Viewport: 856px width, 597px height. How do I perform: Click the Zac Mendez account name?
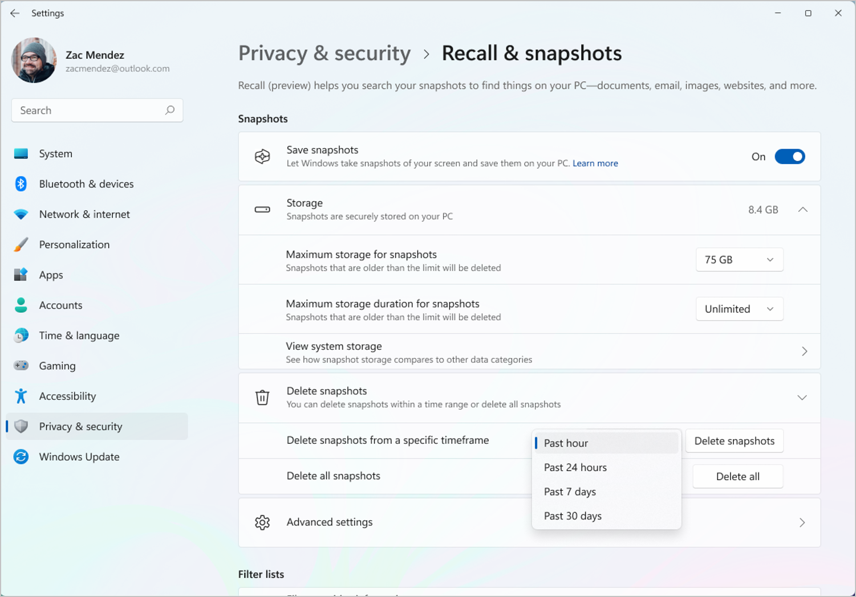tap(95, 55)
